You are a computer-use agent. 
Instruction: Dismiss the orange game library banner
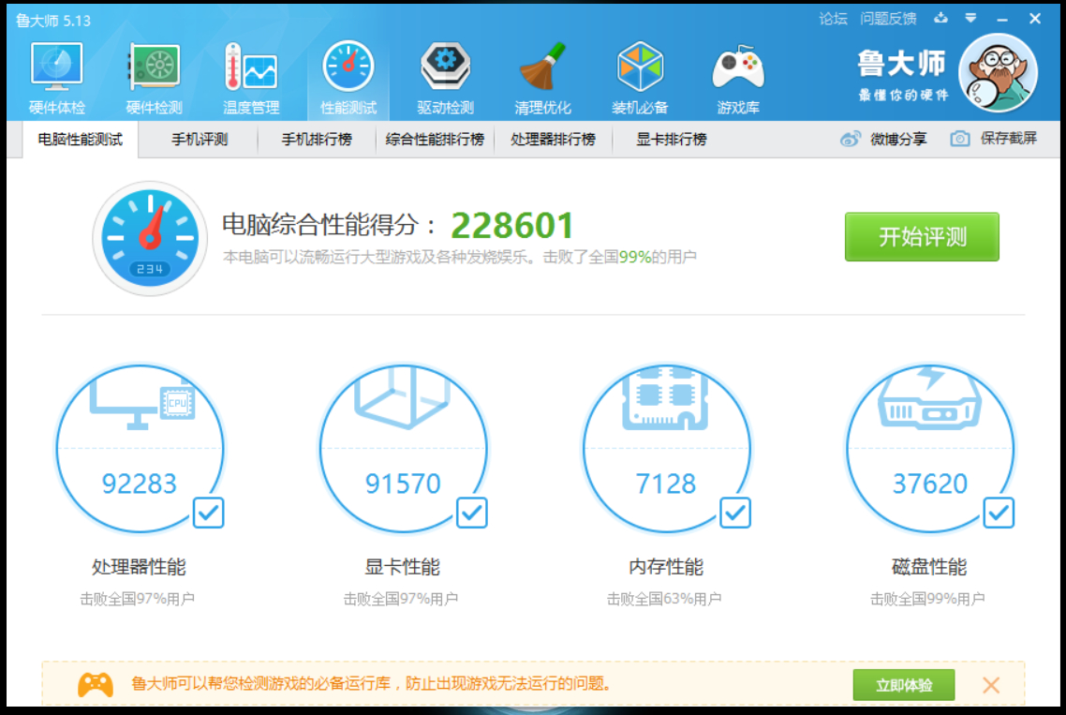point(991,685)
